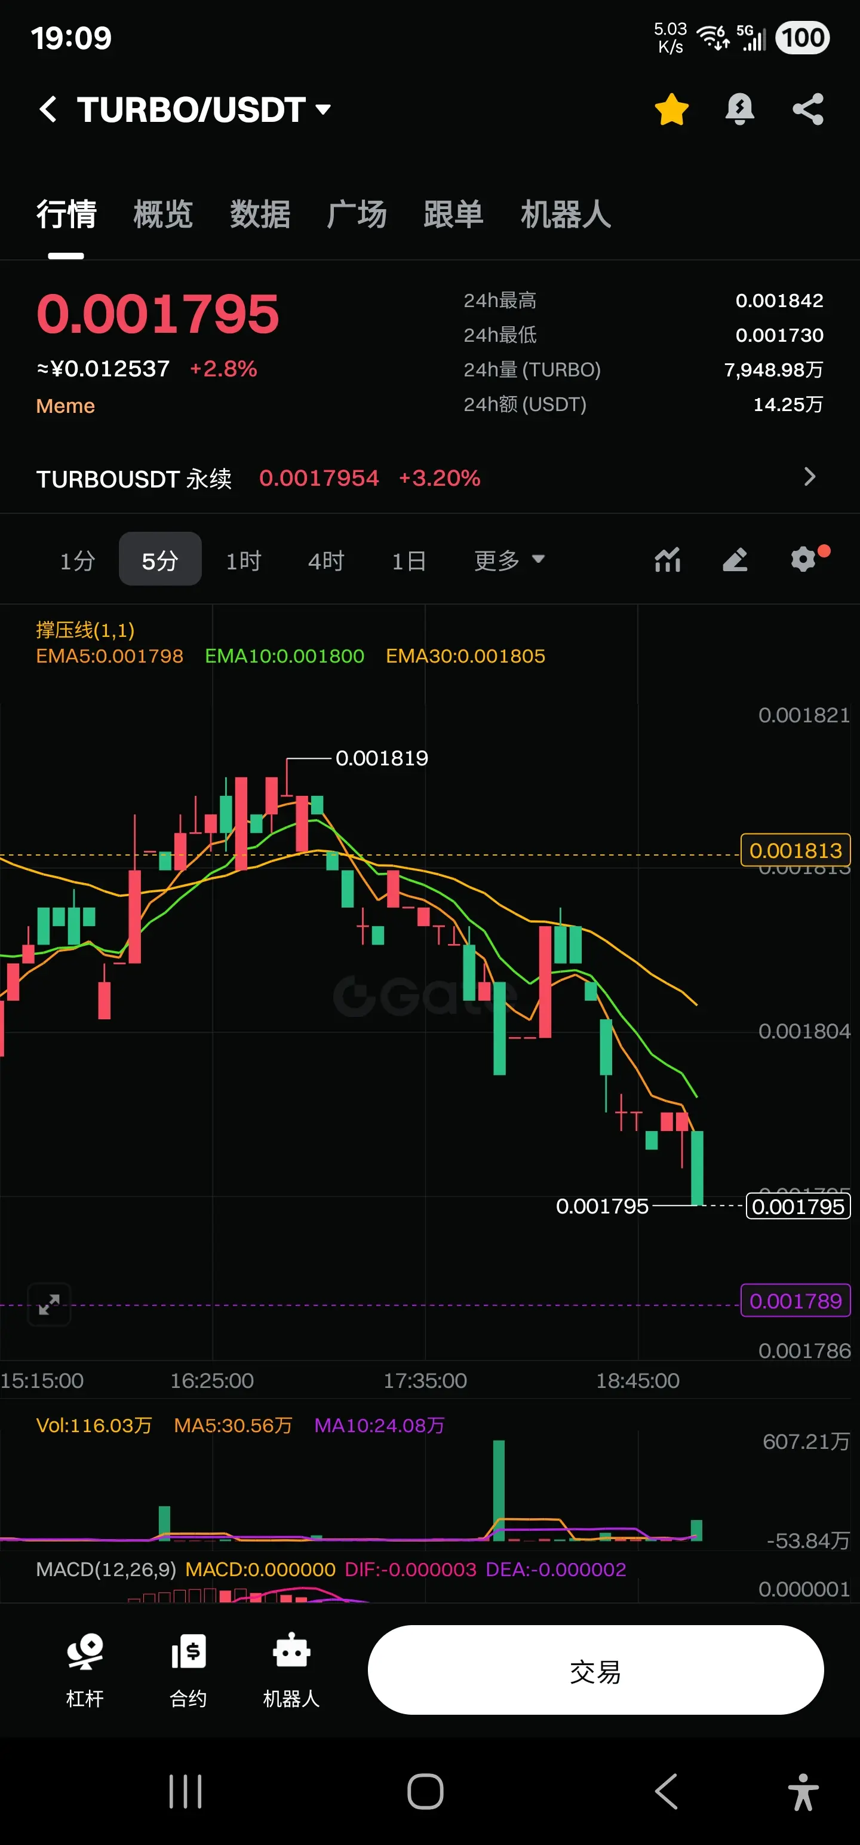Switch to the 广场 tab
Viewport: 860px width, 1845px height.
tap(357, 214)
